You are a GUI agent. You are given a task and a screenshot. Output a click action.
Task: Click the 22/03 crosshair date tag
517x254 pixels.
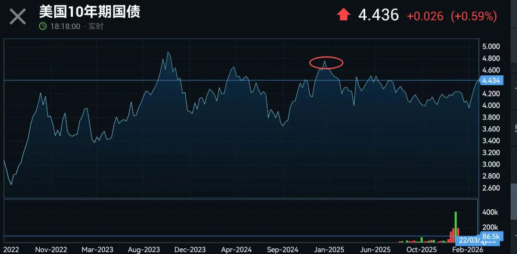pos(469,241)
